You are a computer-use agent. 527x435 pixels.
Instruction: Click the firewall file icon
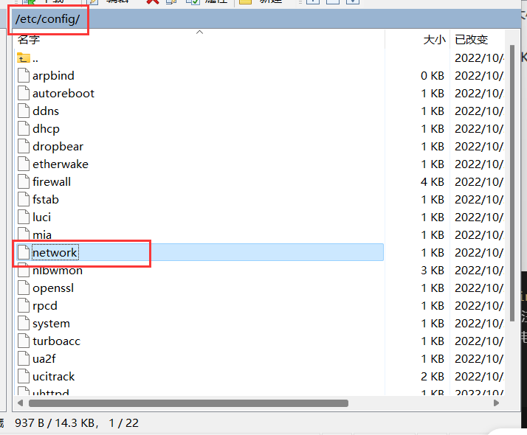click(x=24, y=181)
